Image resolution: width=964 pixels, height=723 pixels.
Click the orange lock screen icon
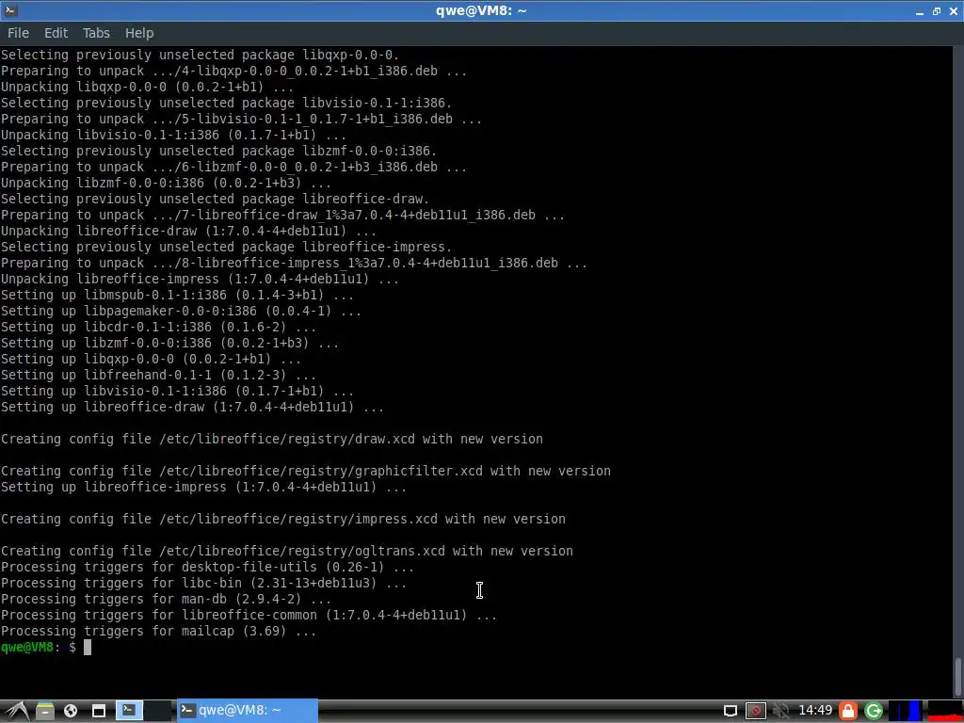point(848,711)
